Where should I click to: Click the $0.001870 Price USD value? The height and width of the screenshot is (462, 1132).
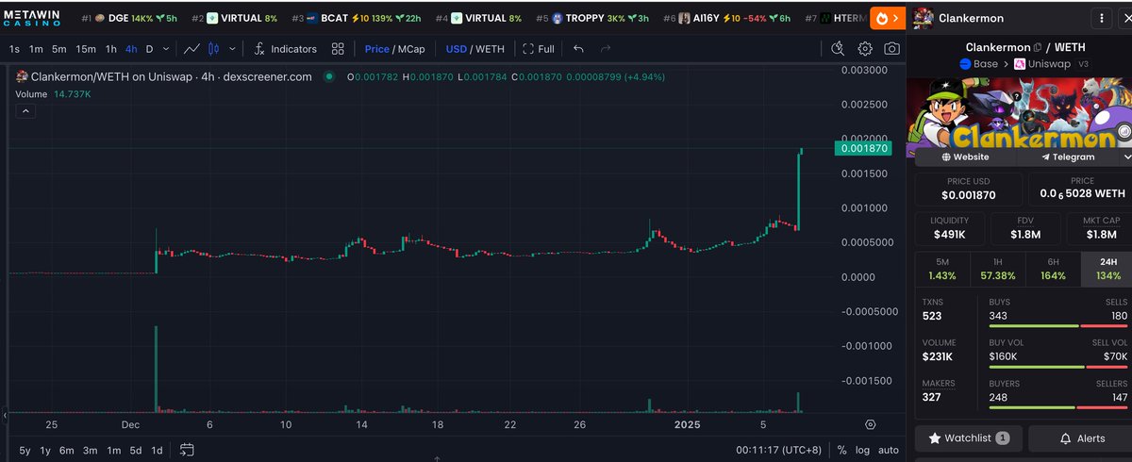[969, 196]
